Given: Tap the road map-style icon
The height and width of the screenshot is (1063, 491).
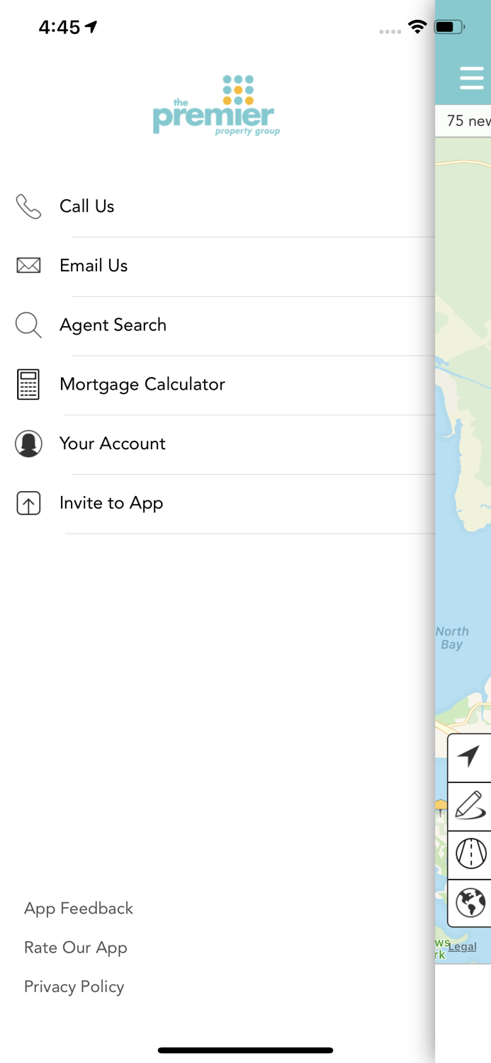Looking at the screenshot, I should click(470, 855).
